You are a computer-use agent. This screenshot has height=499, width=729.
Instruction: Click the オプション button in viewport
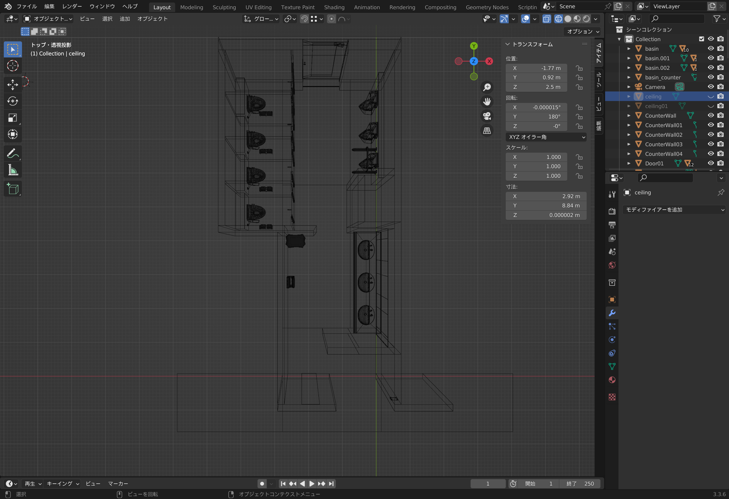[x=582, y=31]
